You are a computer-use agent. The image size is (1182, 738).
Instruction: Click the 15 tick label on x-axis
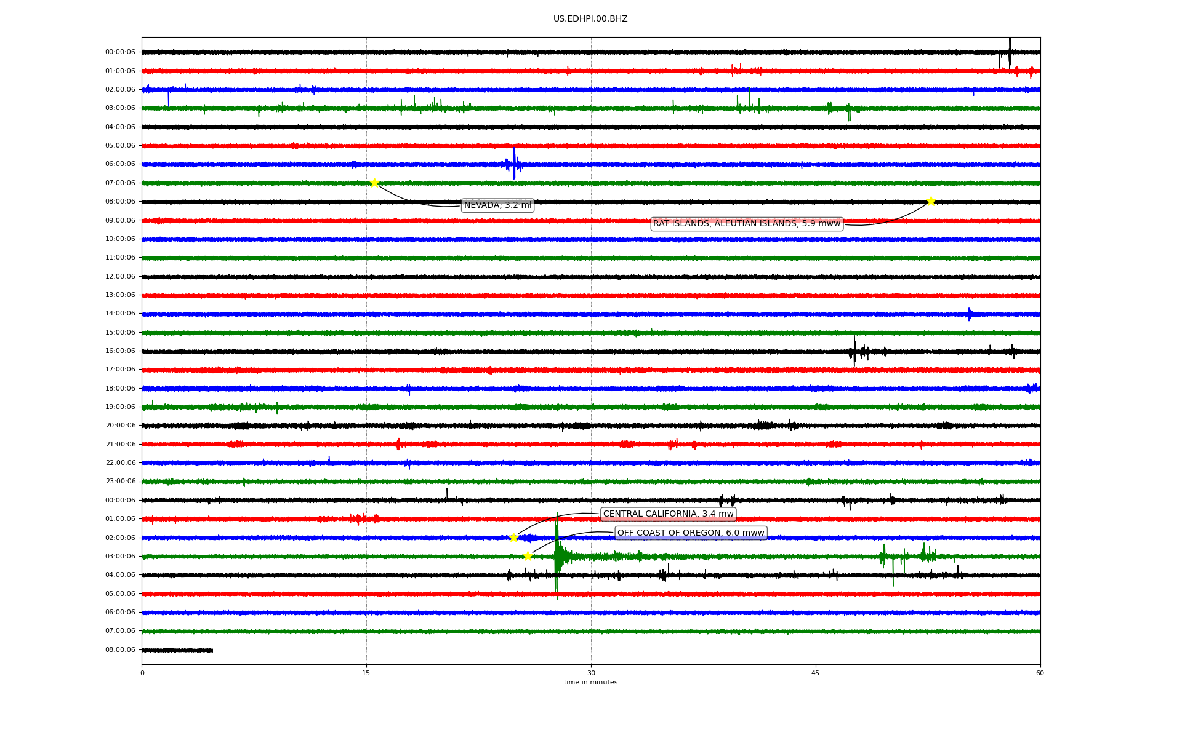click(x=366, y=673)
